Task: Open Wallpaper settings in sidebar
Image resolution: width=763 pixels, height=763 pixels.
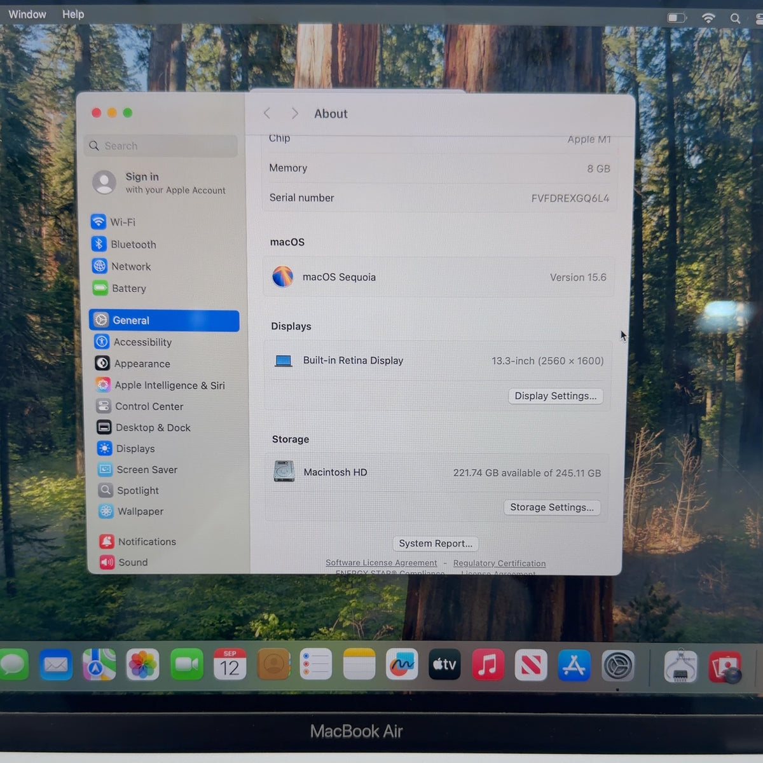Action: point(131,511)
